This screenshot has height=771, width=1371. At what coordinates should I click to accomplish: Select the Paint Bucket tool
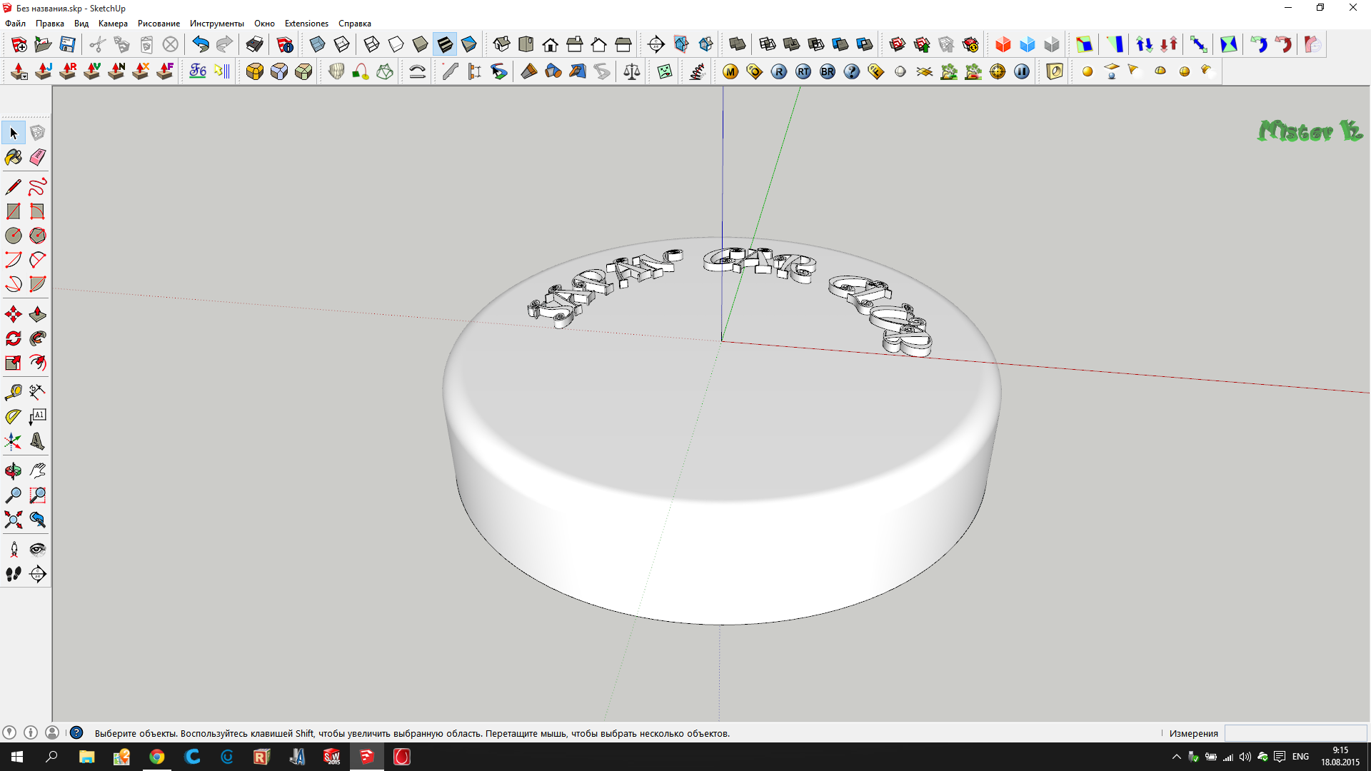14,157
